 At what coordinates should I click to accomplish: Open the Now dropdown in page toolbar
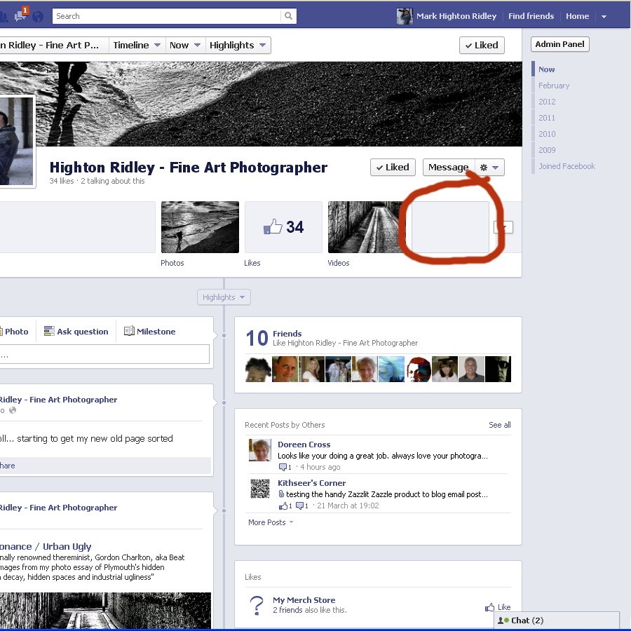pos(185,45)
